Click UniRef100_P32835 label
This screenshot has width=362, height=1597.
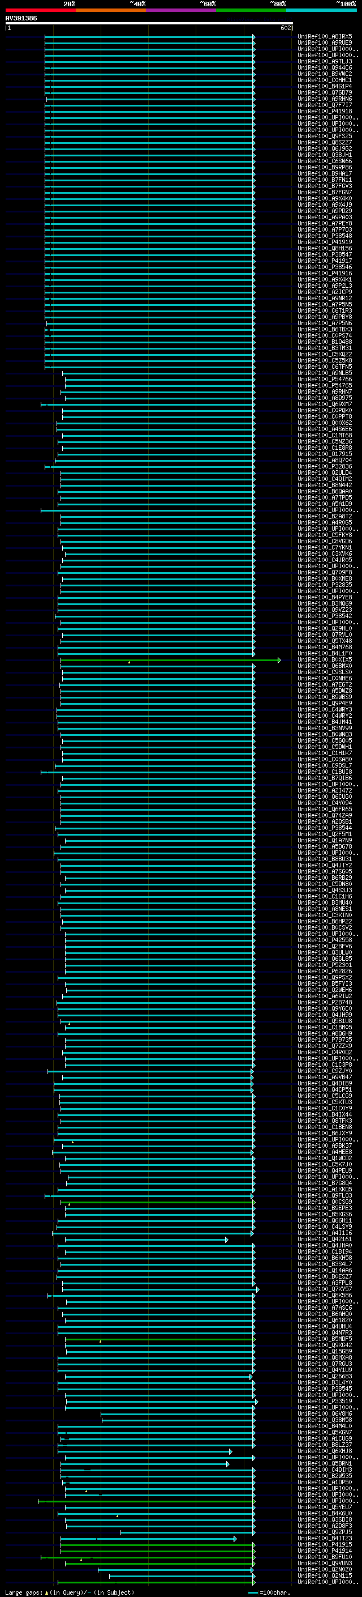point(325,585)
